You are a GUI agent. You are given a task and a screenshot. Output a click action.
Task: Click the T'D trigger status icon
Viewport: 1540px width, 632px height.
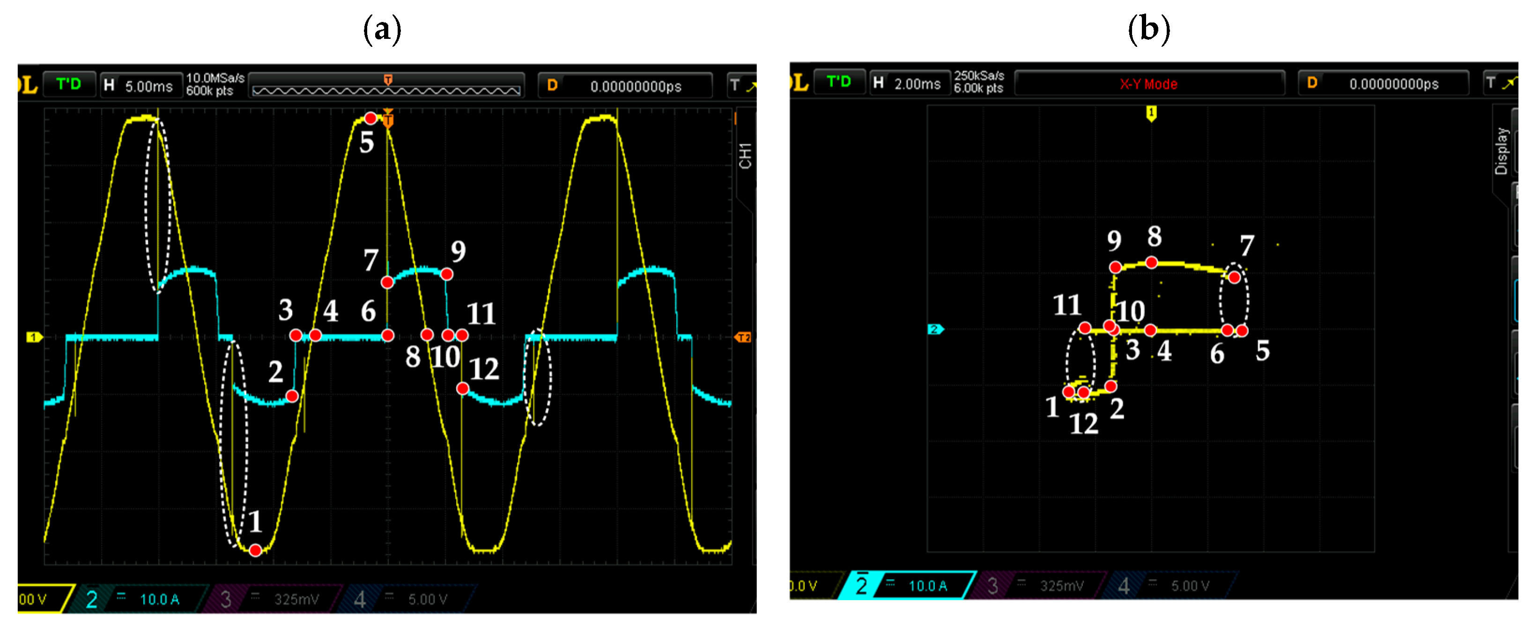[x=69, y=84]
